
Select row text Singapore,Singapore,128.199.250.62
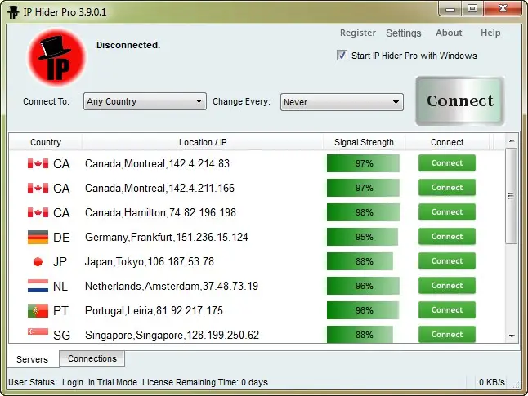[172, 335]
